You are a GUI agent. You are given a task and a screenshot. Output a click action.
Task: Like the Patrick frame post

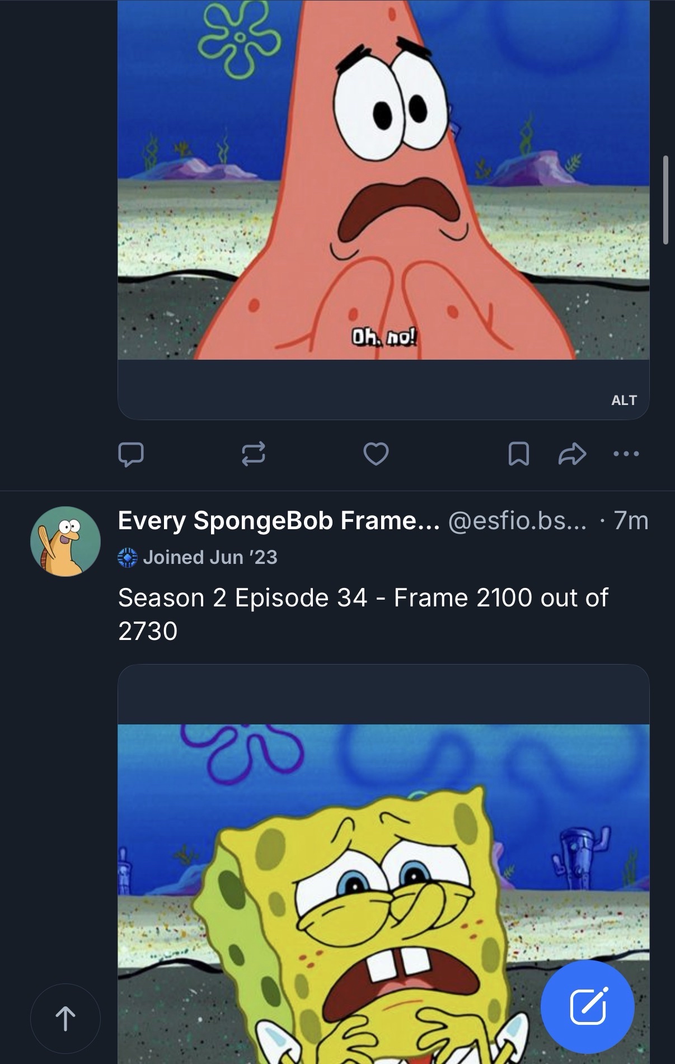click(x=376, y=454)
